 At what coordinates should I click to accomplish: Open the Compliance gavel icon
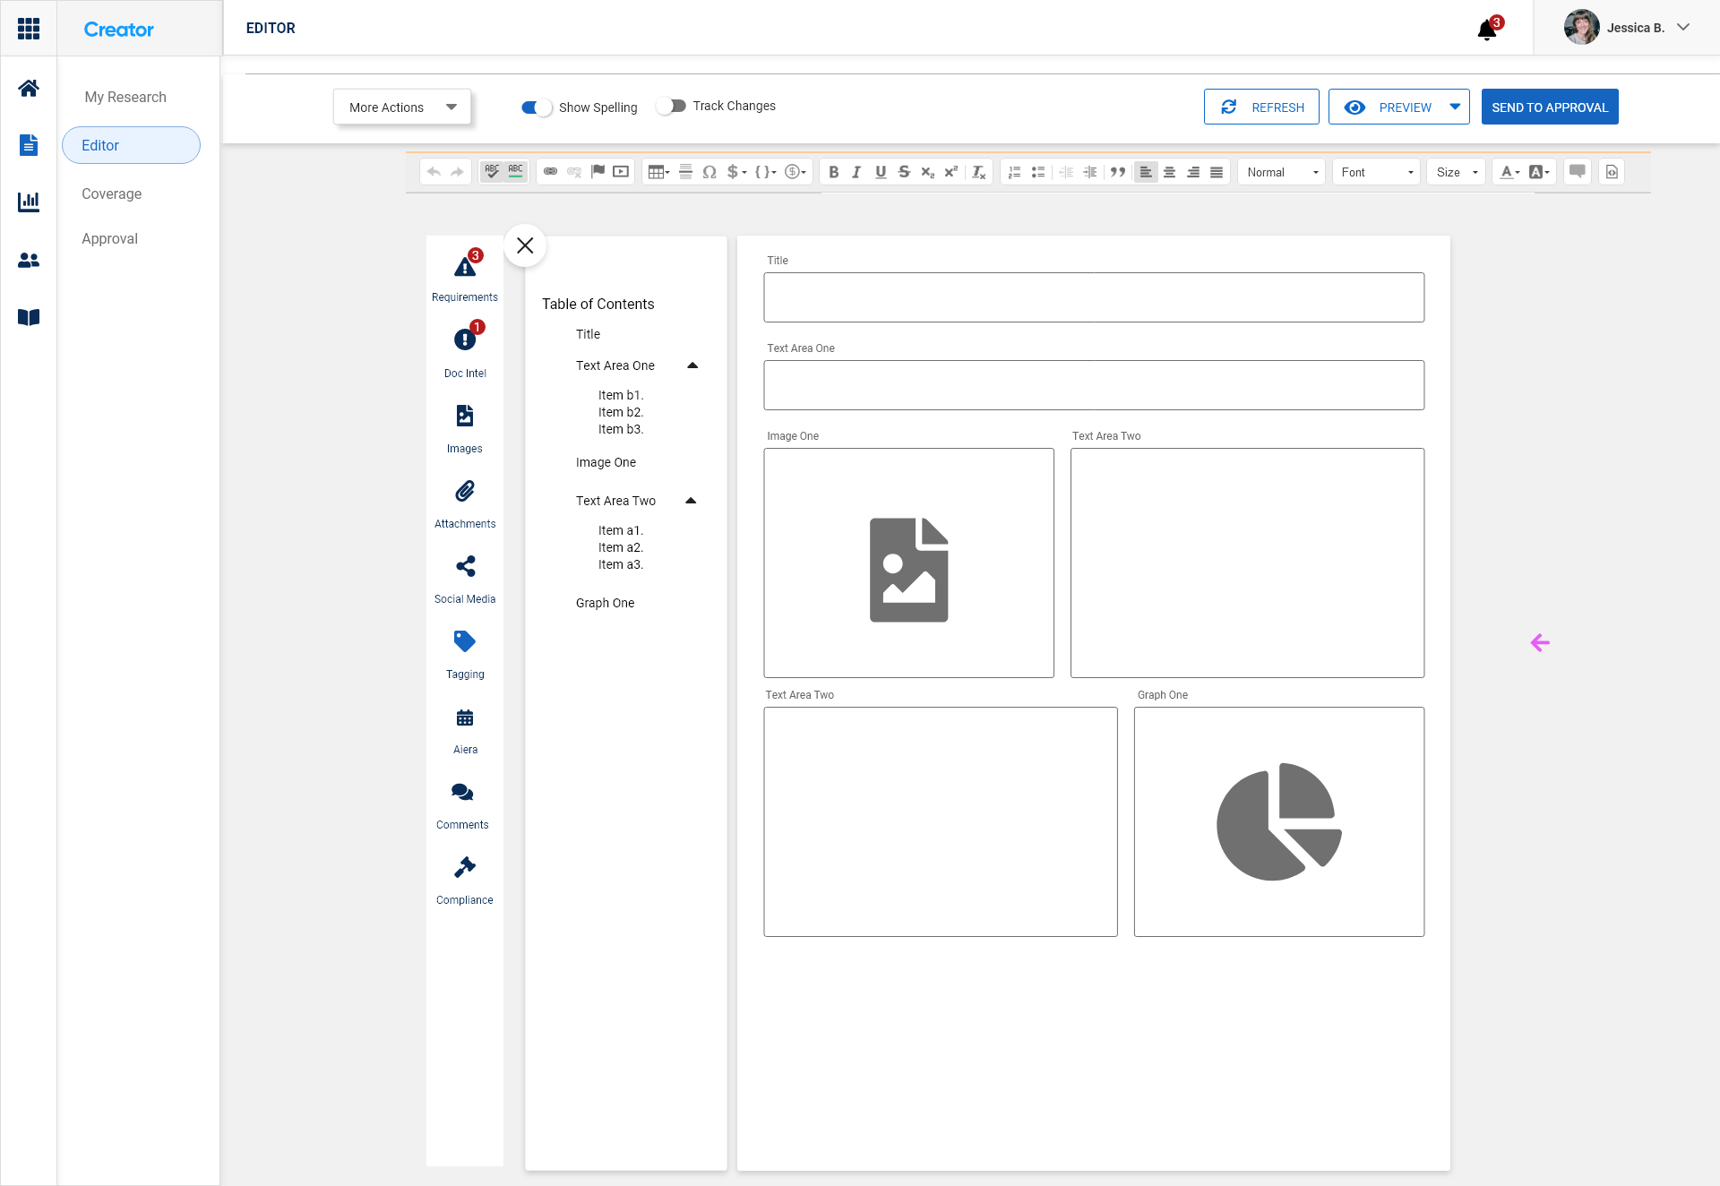(x=465, y=867)
